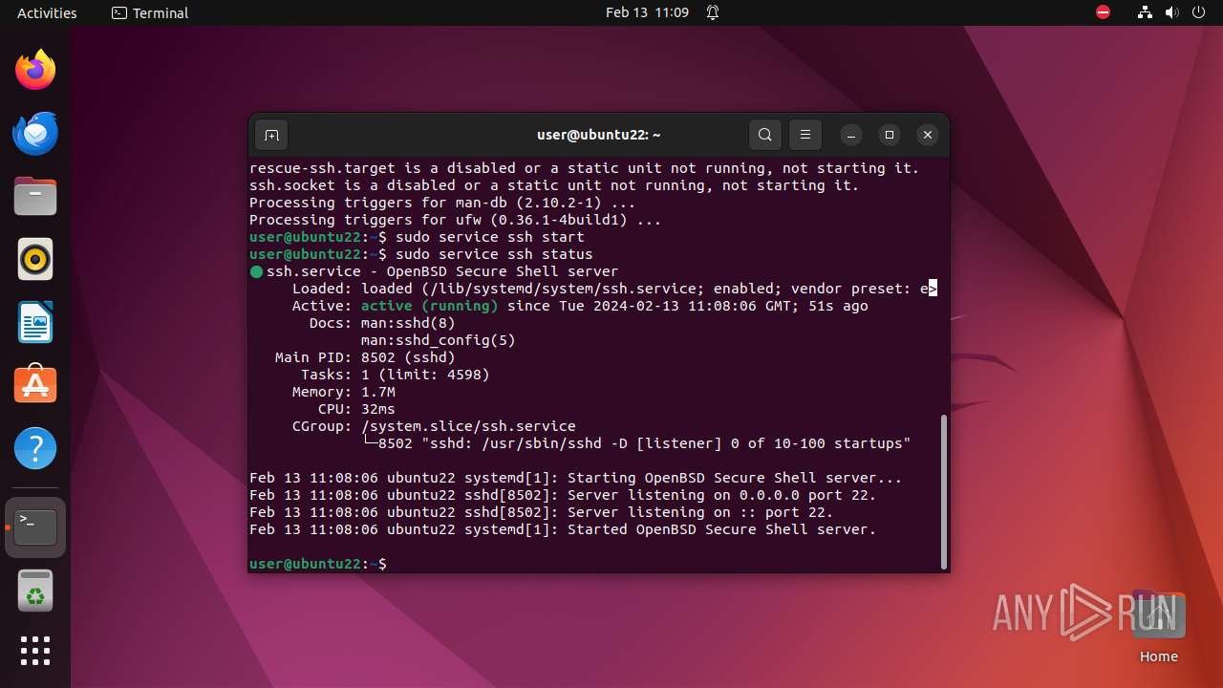
Task: Select the Terminal icon in dock
Action: [x=35, y=527]
